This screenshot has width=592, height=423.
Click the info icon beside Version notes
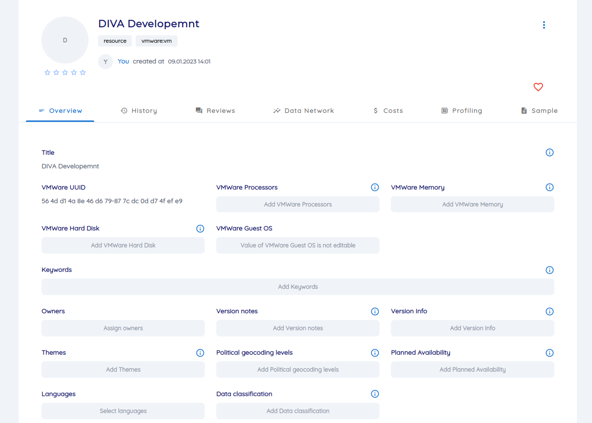pyautogui.click(x=375, y=311)
